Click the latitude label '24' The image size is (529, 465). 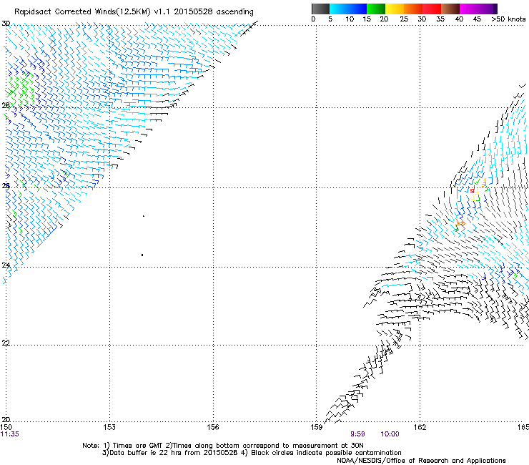[6, 265]
